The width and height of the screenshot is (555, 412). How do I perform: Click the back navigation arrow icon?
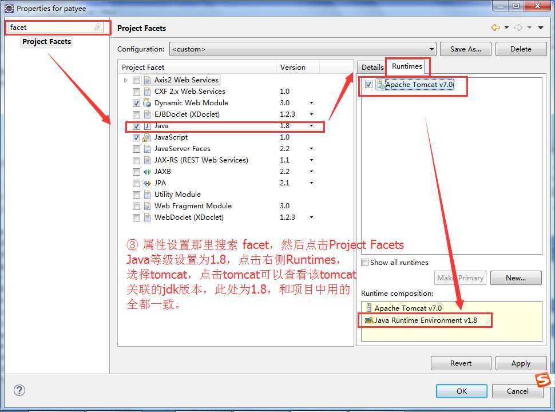495,27
